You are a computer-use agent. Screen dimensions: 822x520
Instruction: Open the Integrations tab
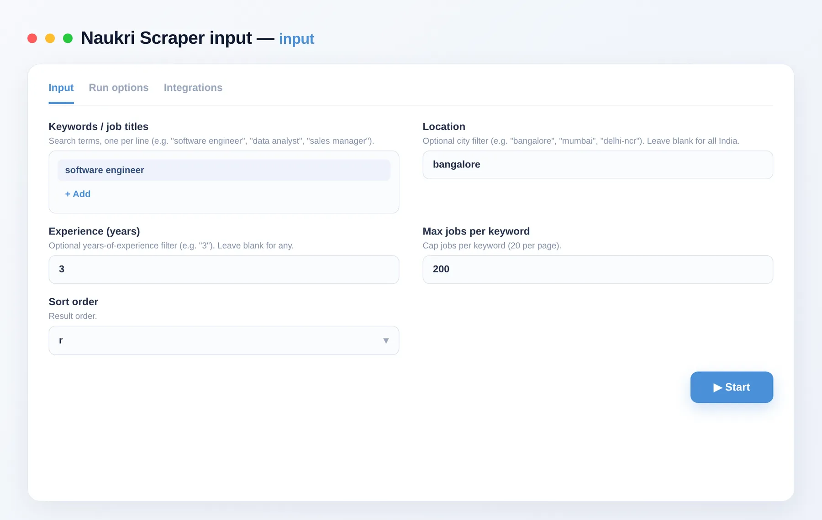click(x=193, y=88)
